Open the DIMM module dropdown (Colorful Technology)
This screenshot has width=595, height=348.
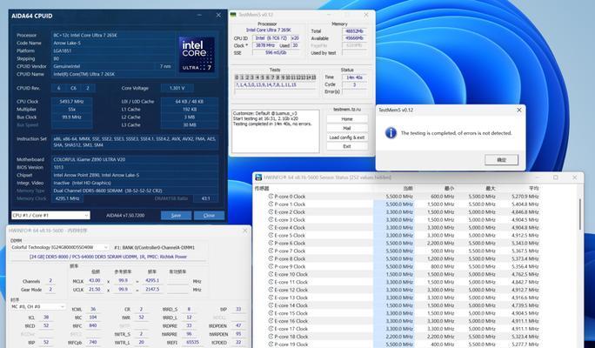click(60, 247)
